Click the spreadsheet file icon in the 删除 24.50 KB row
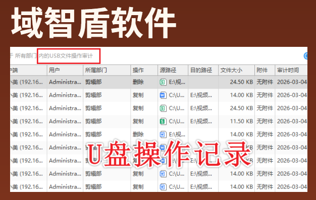 click(163, 82)
